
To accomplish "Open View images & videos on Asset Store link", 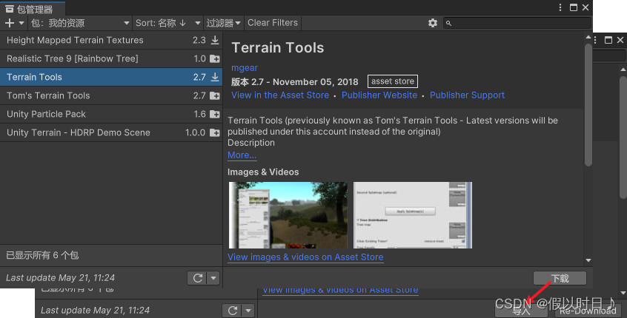I will point(305,257).
